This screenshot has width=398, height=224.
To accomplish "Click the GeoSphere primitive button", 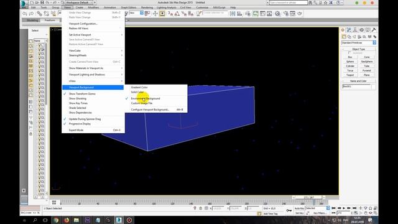I will (366, 62).
